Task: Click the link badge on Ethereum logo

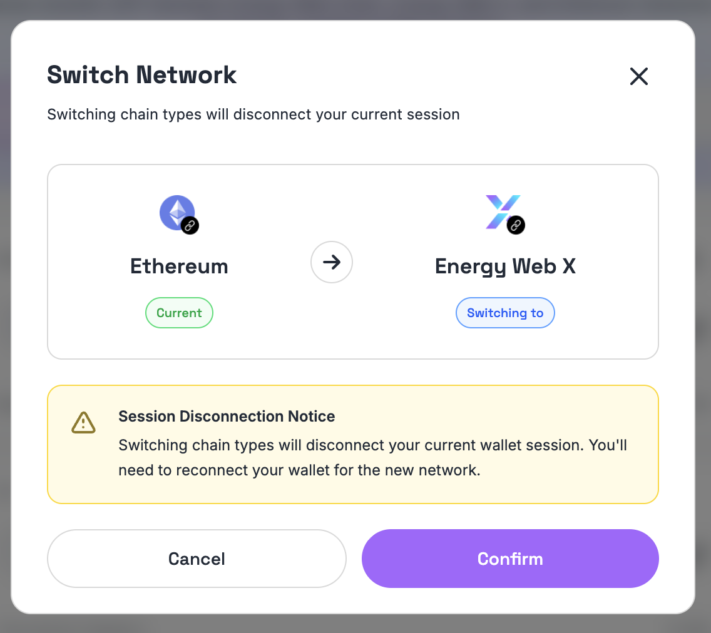Action: pyautogui.click(x=190, y=226)
